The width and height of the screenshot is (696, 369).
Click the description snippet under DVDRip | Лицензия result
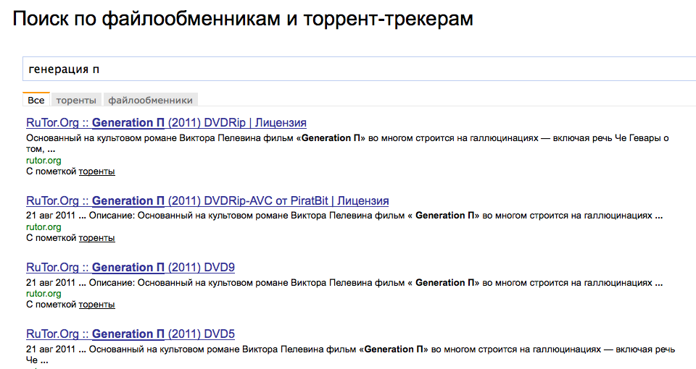pos(347,143)
